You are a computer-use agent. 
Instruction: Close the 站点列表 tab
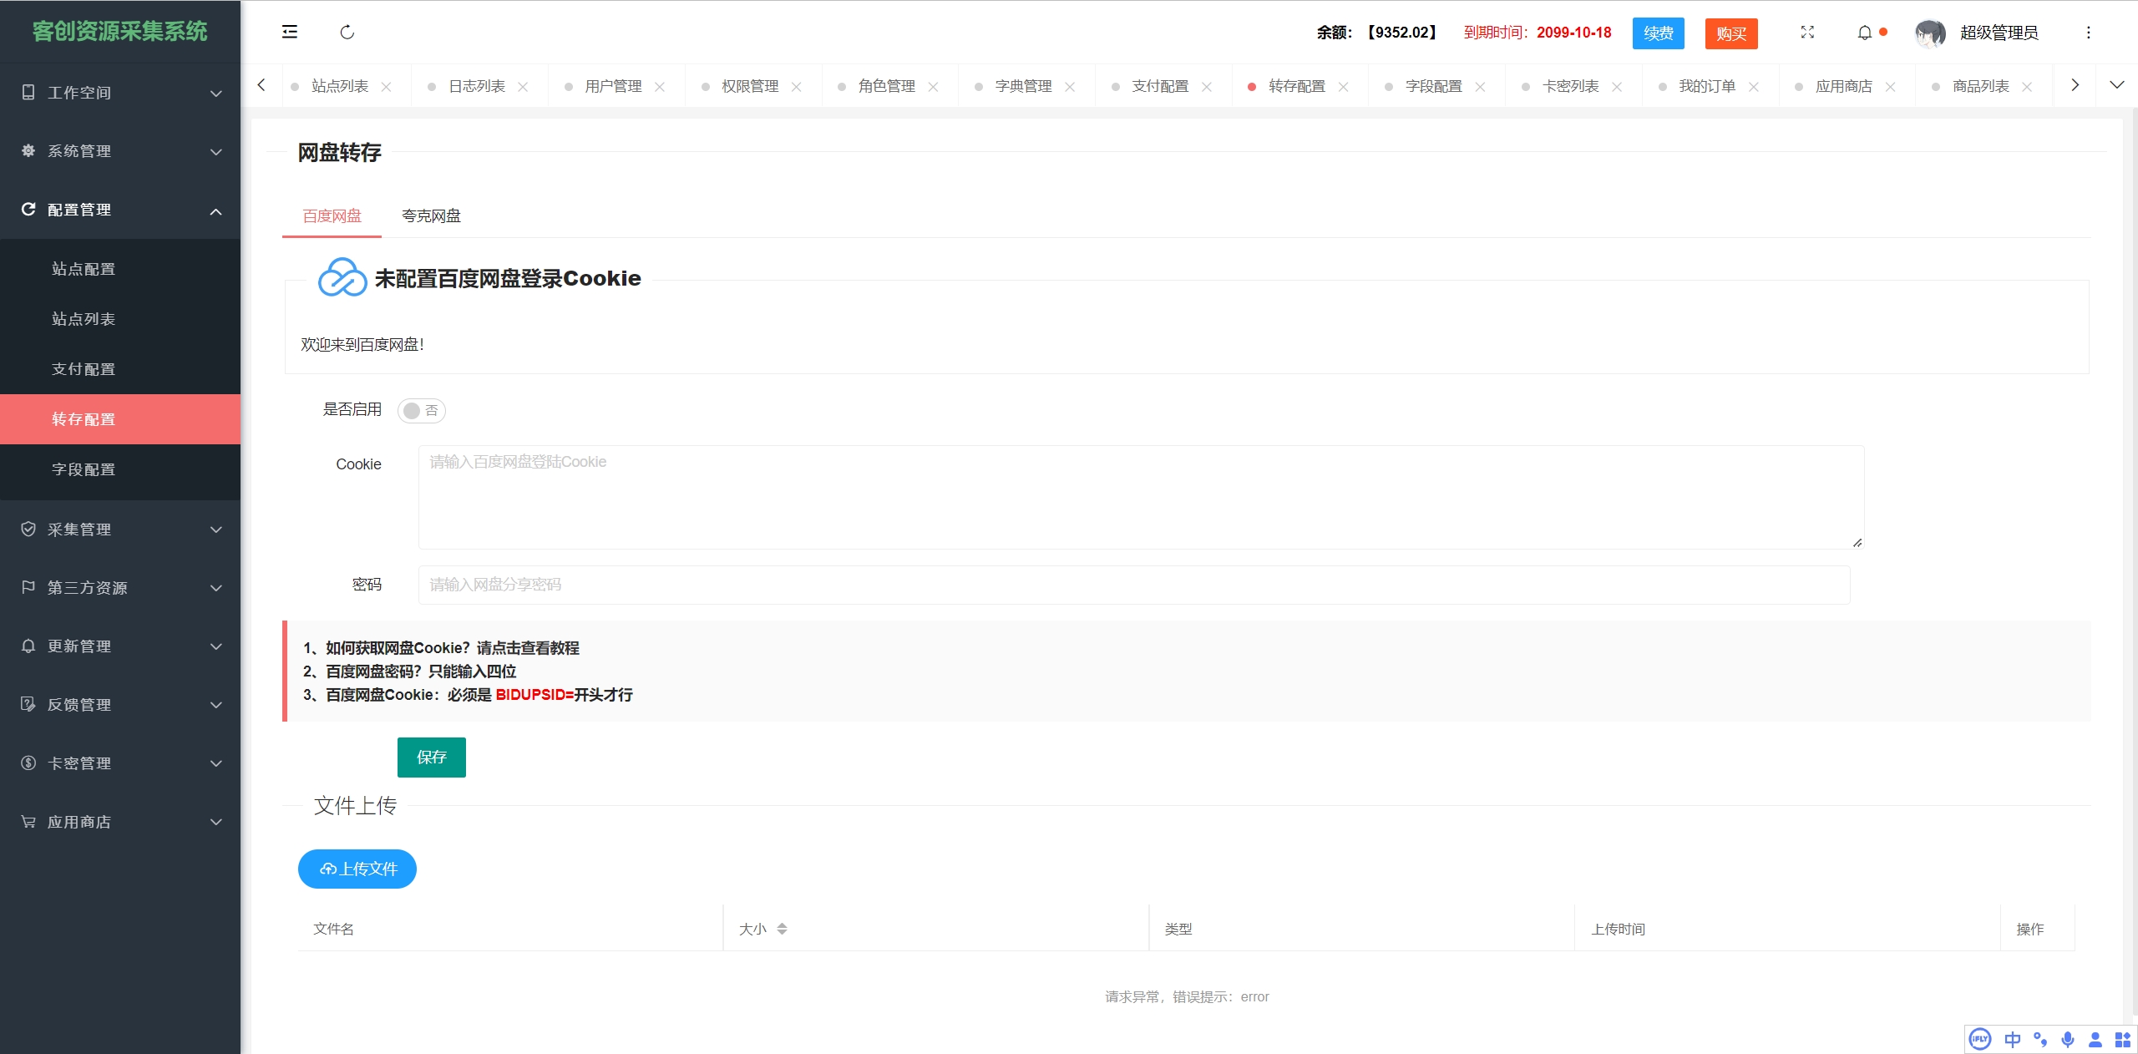386,87
